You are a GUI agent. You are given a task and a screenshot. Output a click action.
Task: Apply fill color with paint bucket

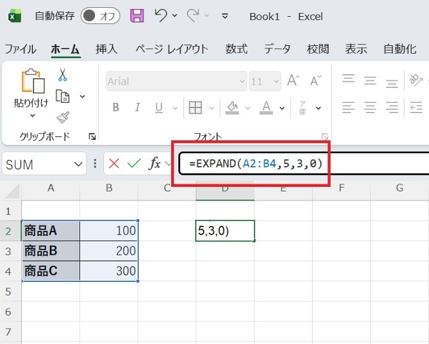(x=233, y=107)
